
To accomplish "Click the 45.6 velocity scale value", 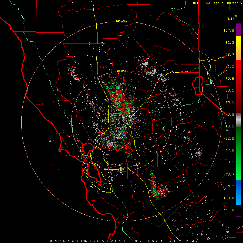I will pos(230,78).
